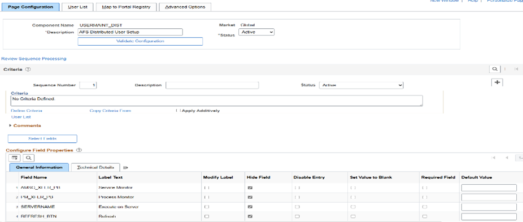Click the Label Text column header

coord(111,177)
